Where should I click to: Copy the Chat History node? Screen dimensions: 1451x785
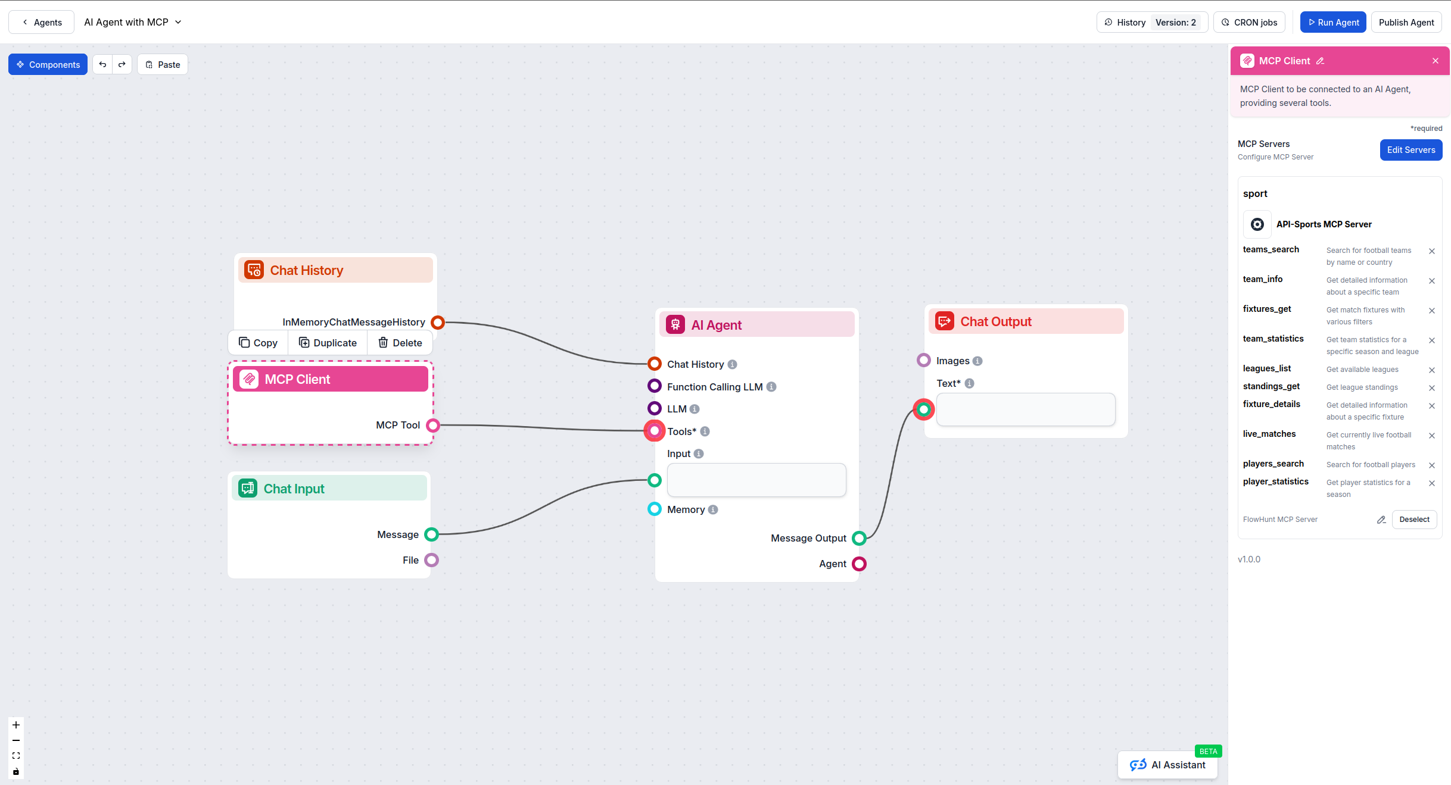[258, 342]
